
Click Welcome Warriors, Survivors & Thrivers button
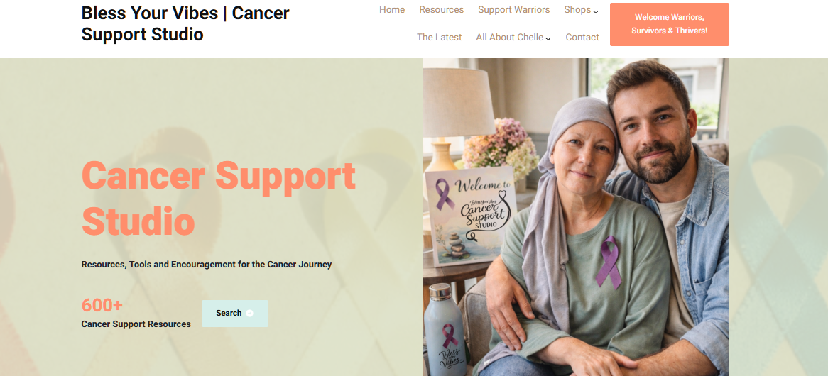click(670, 24)
